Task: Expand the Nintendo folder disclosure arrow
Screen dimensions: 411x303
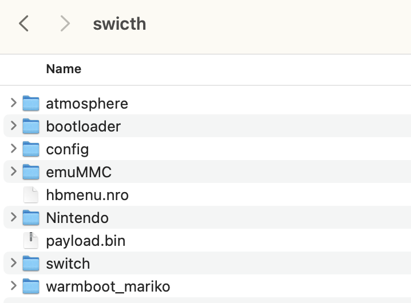Action: tap(14, 217)
